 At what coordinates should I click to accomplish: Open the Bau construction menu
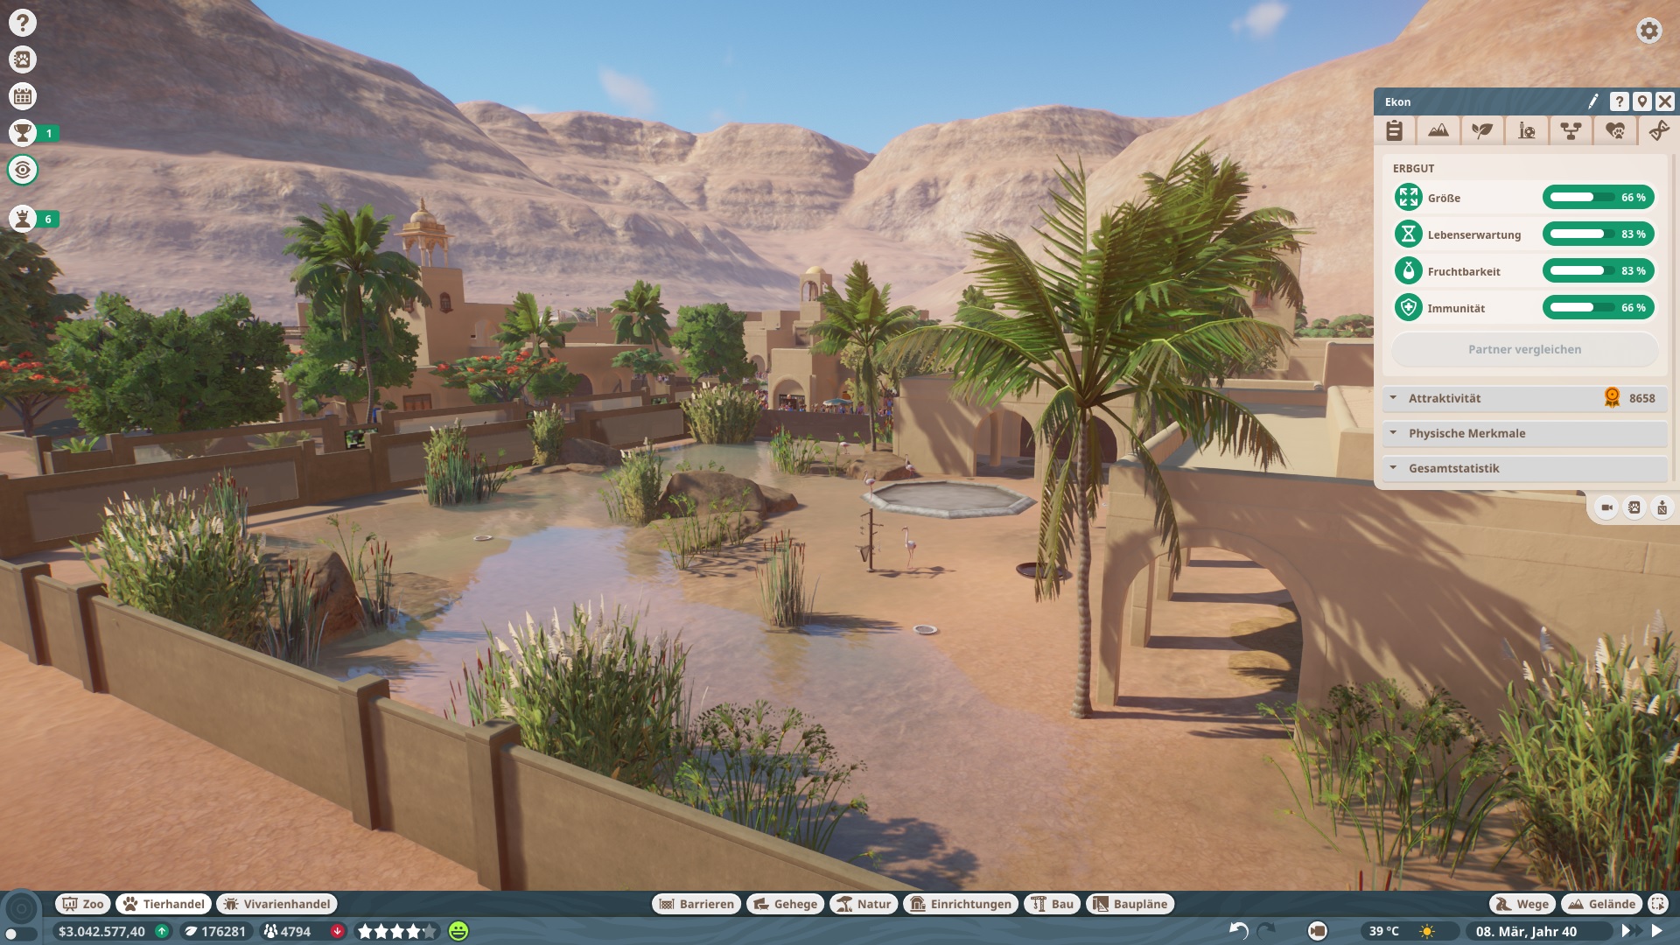[x=1052, y=904]
